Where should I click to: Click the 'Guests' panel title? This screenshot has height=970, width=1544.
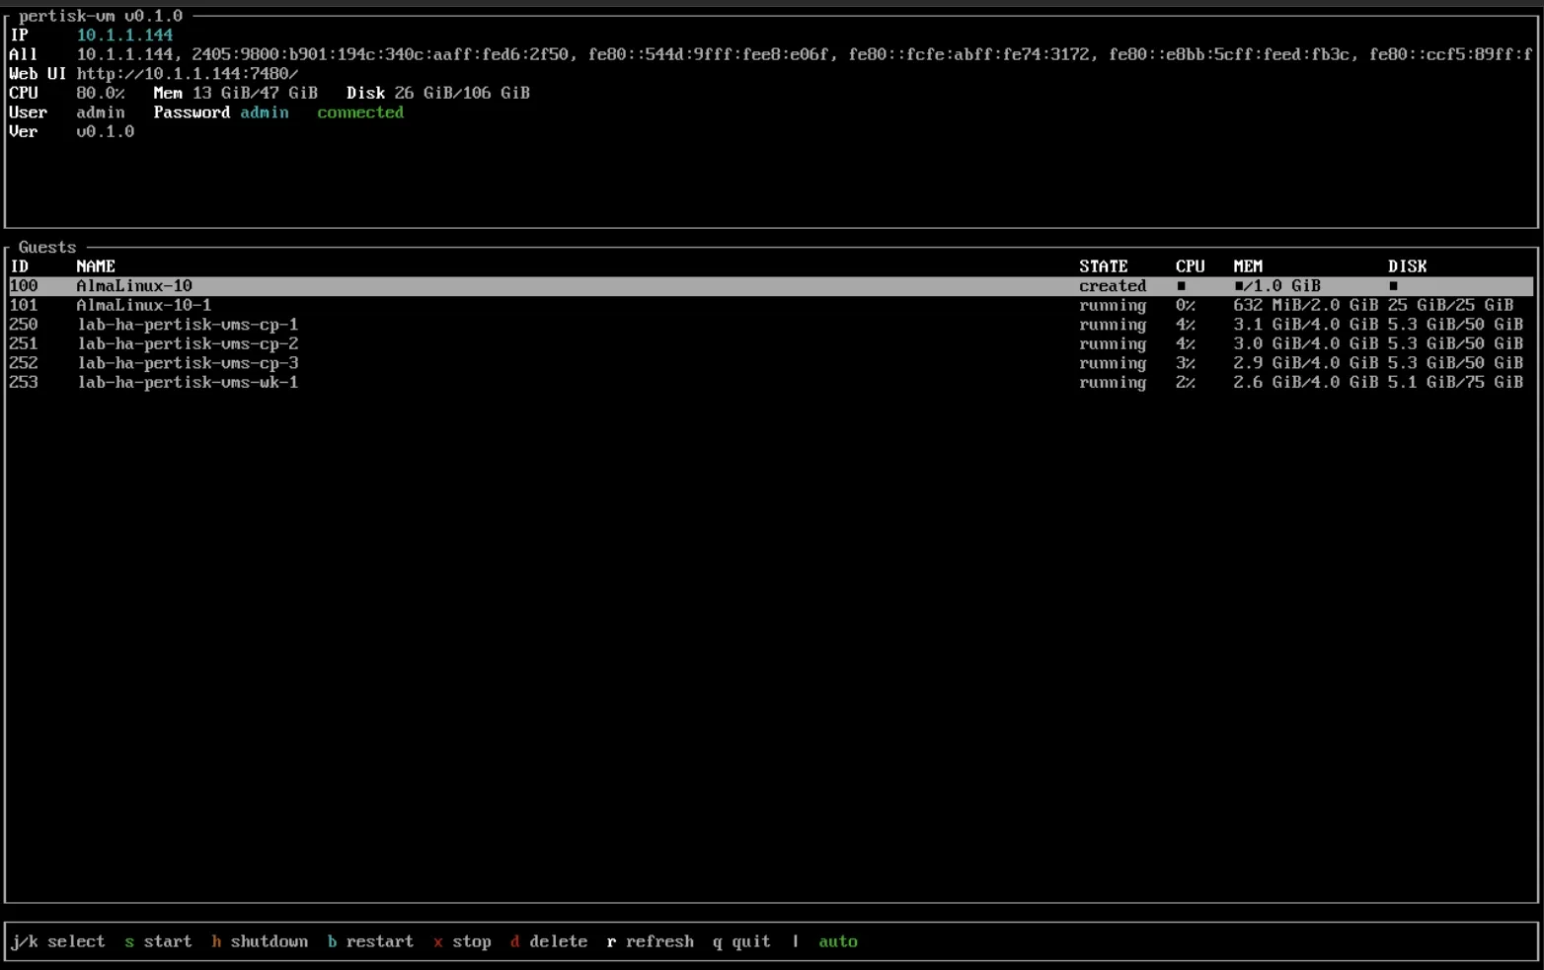tap(47, 247)
